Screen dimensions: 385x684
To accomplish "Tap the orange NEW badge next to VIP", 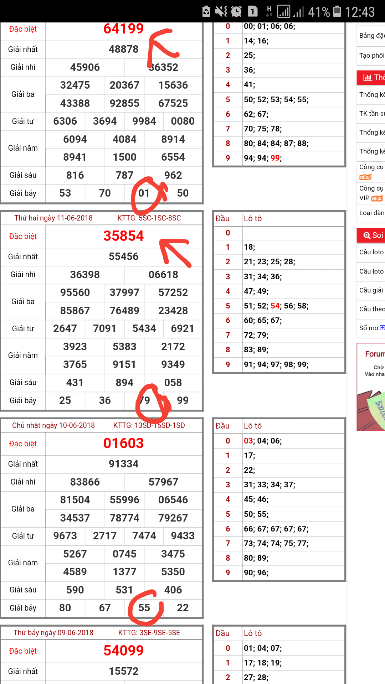I will click(x=377, y=198).
